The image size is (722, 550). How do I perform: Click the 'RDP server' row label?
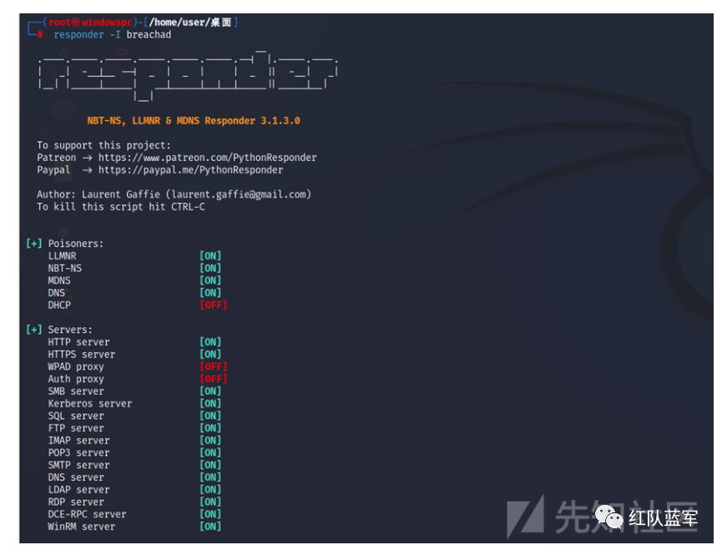click(x=76, y=502)
